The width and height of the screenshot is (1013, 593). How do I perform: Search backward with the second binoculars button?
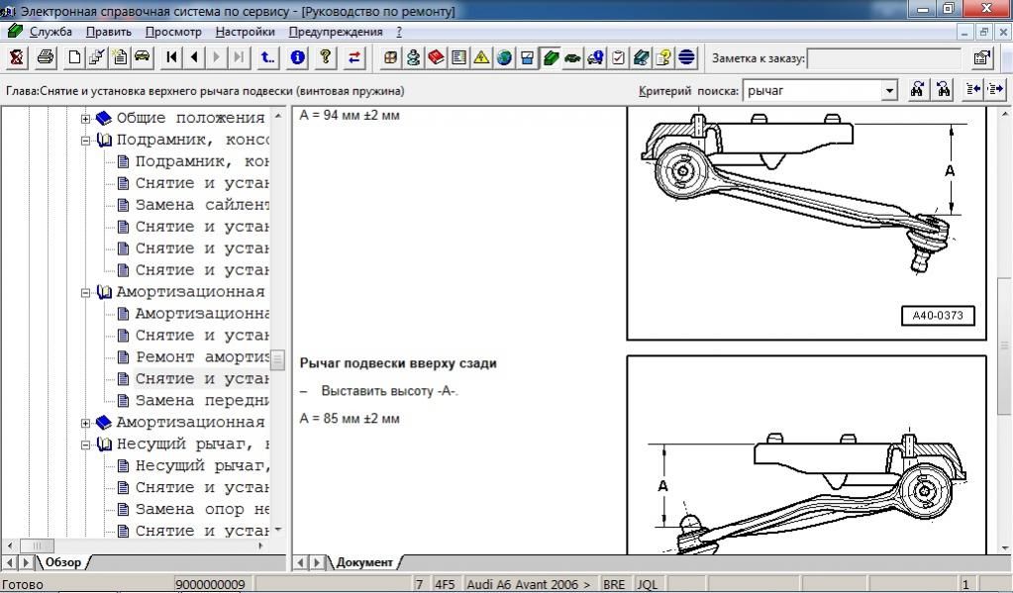[x=944, y=90]
